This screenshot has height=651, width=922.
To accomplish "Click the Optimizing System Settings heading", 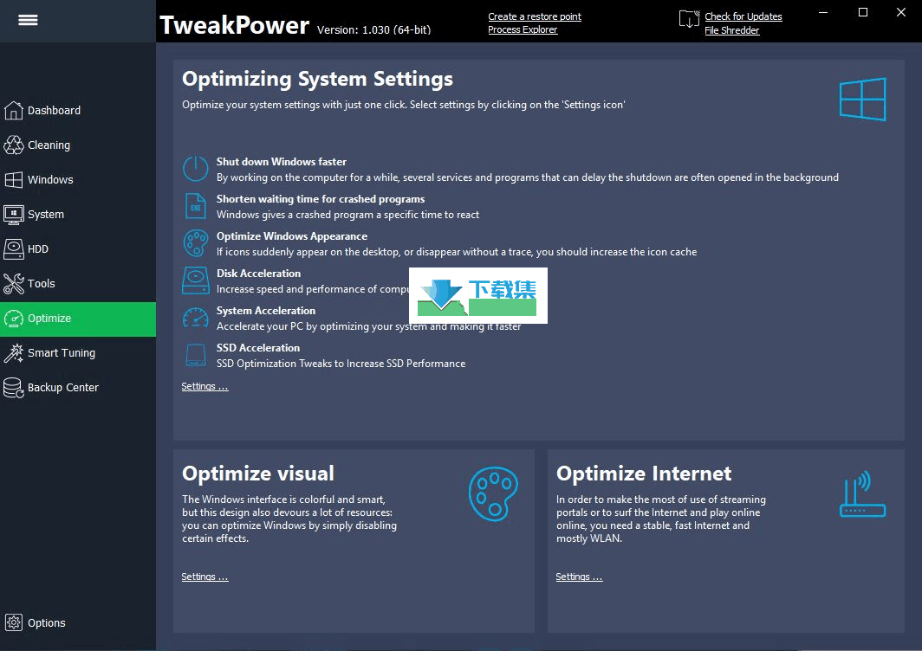I will click(x=317, y=80).
